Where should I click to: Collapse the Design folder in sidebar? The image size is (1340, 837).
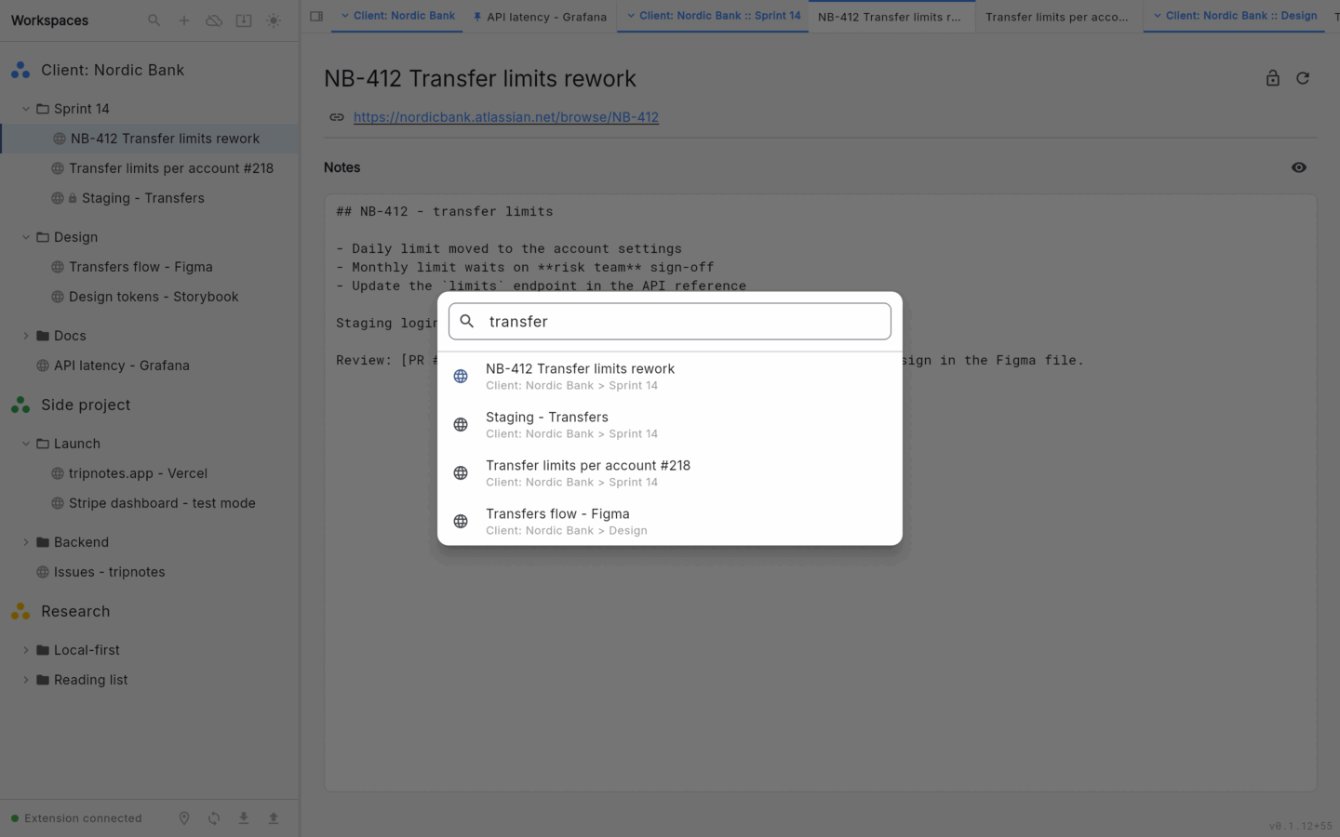(x=26, y=237)
